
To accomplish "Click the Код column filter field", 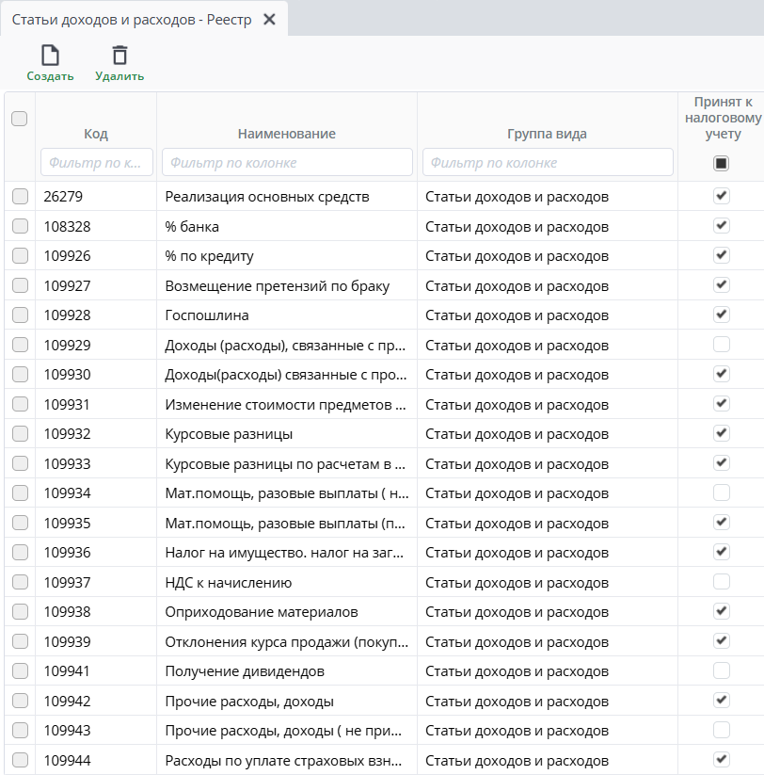I will coord(96,162).
